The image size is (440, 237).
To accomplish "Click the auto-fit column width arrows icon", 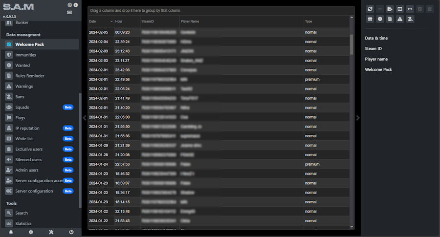I will [x=410, y=9].
